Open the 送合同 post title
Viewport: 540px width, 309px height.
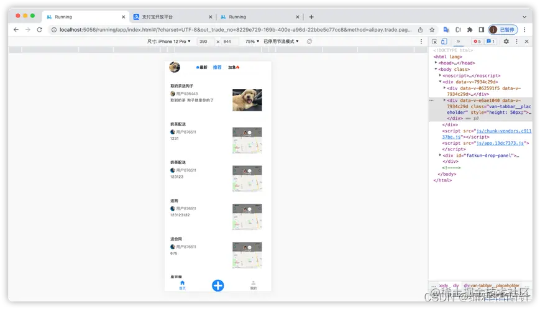[176, 239]
